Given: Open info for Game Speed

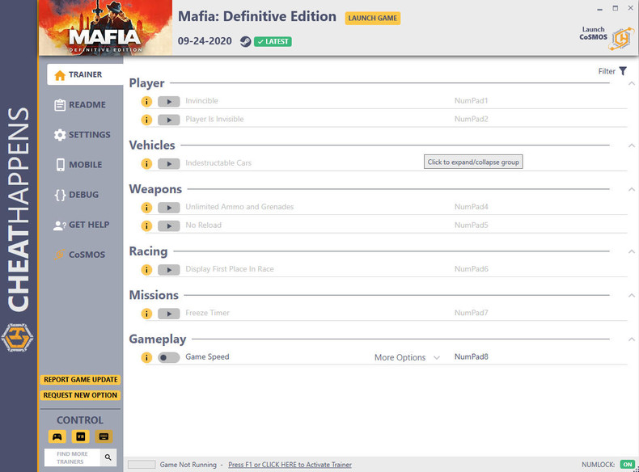Looking at the screenshot, I should pyautogui.click(x=146, y=357).
